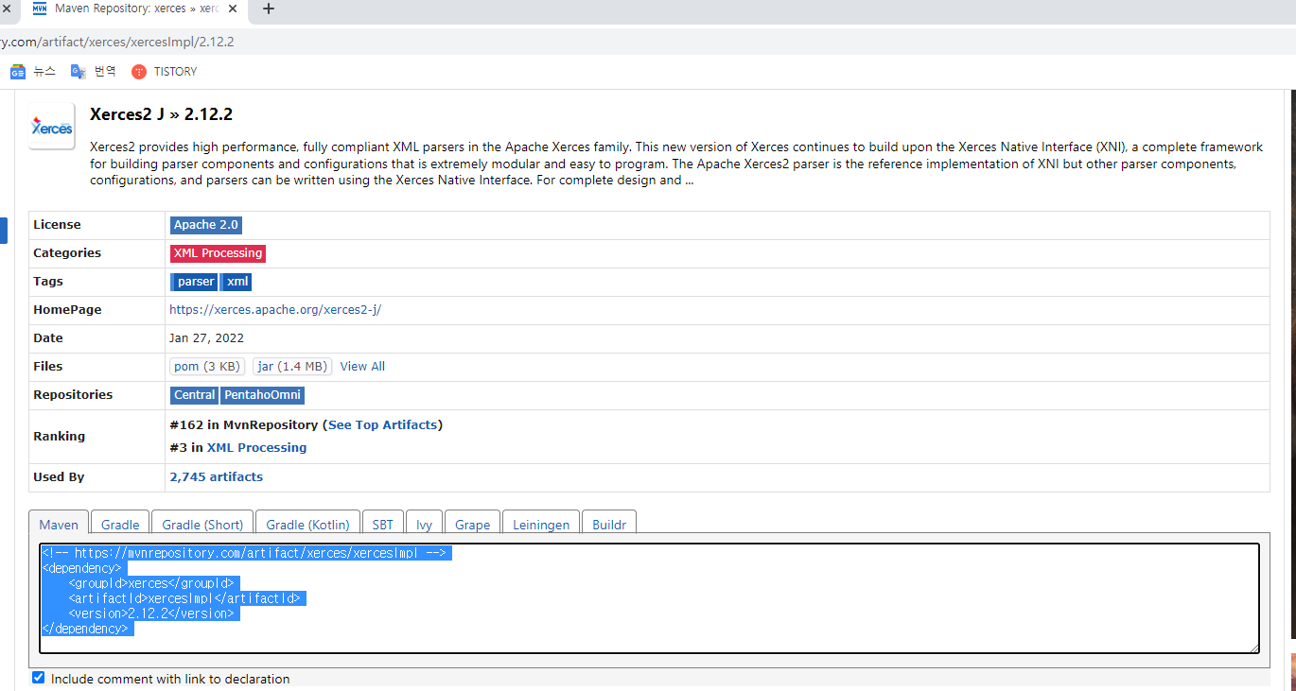This screenshot has height=691, width=1296.
Task: Open the xerces.apache.org homepage link
Action: tap(275, 310)
